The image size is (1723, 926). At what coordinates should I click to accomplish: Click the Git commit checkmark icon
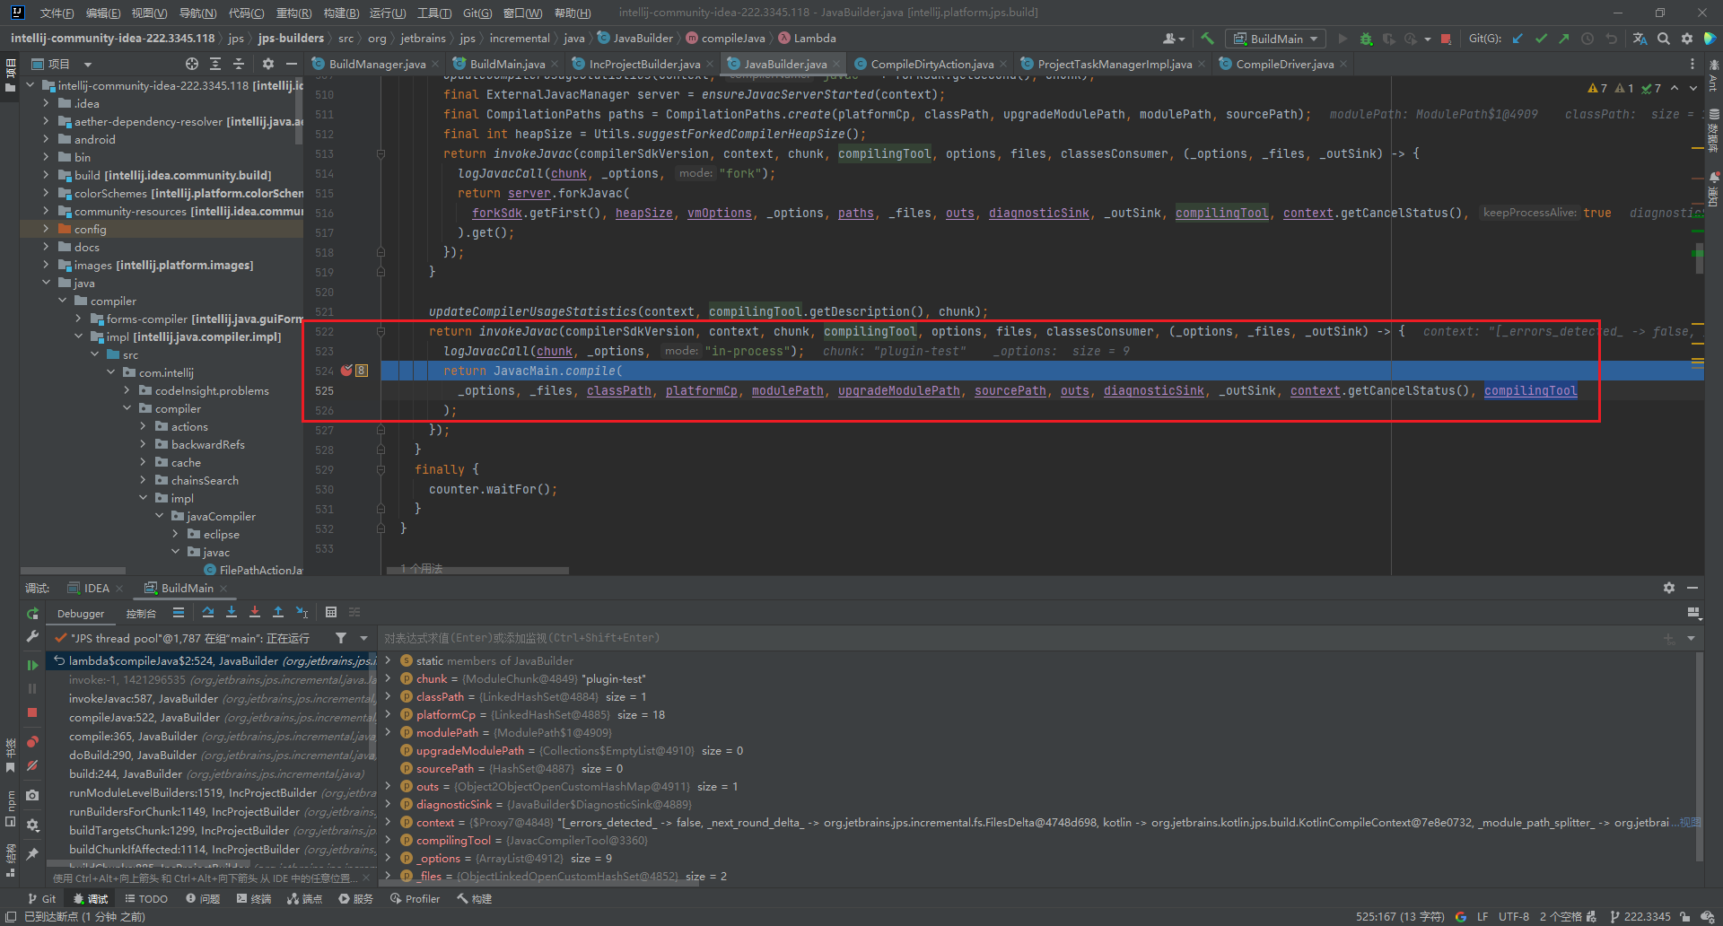point(1541,39)
